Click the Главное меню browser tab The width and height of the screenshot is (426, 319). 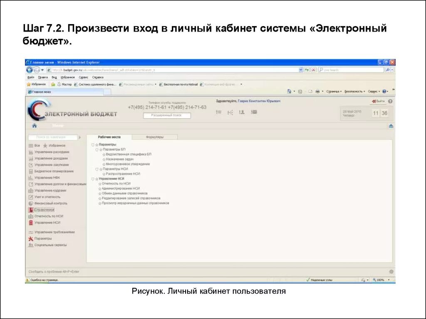pyautogui.click(x=65, y=92)
